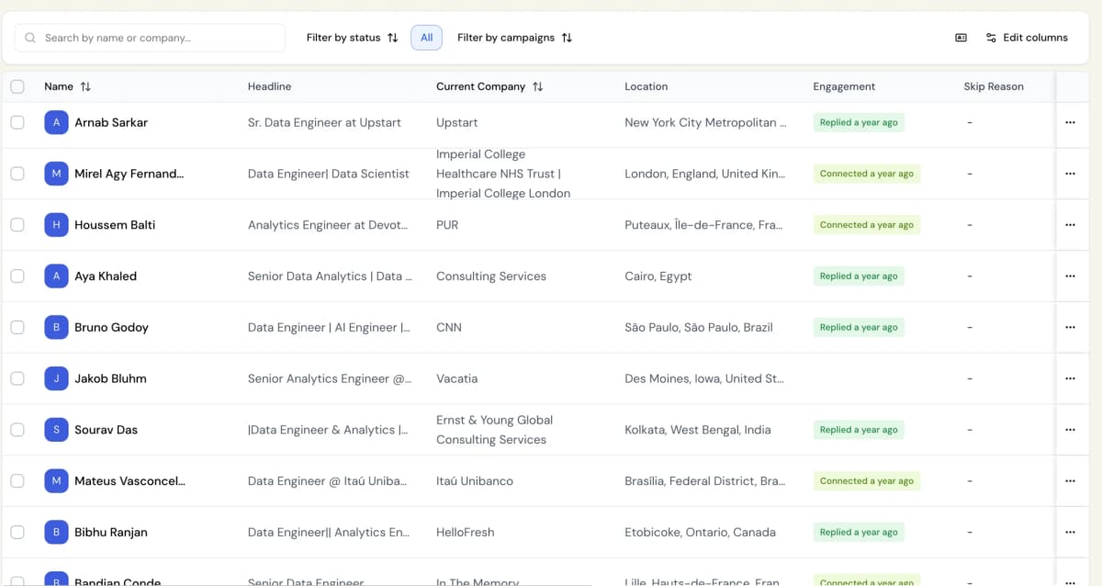The image size is (1102, 586).
Task: Click Arnab Sarkar's Replied a year ago badge
Action: click(x=859, y=122)
